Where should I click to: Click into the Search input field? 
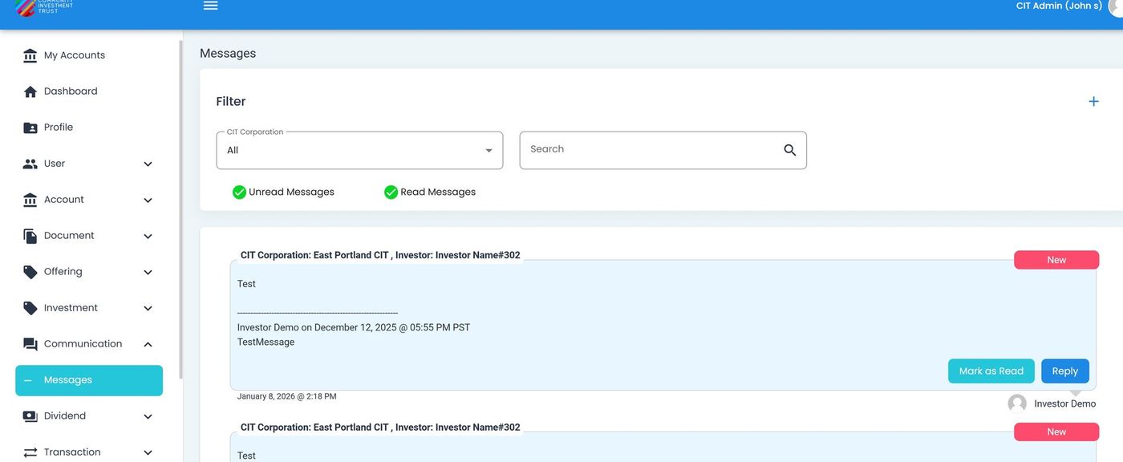tap(650, 150)
